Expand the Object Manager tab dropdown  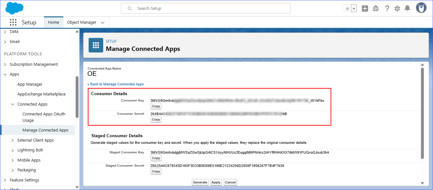(x=103, y=22)
